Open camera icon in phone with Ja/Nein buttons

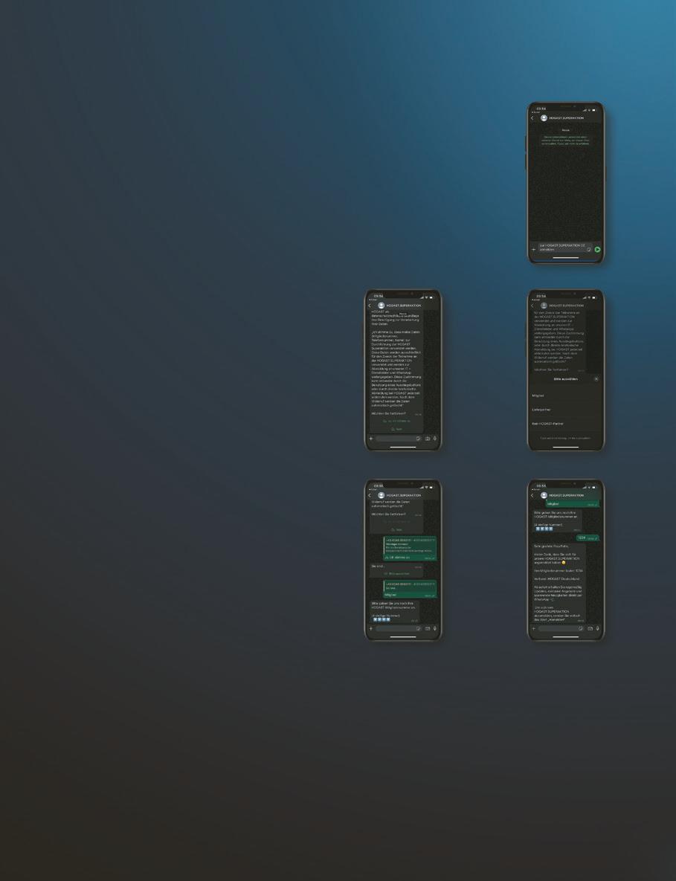tap(428, 439)
